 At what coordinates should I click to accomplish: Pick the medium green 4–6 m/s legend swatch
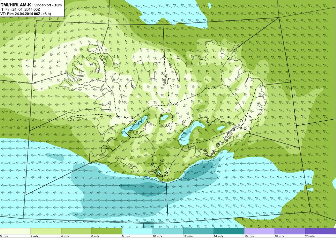pos(76,231)
